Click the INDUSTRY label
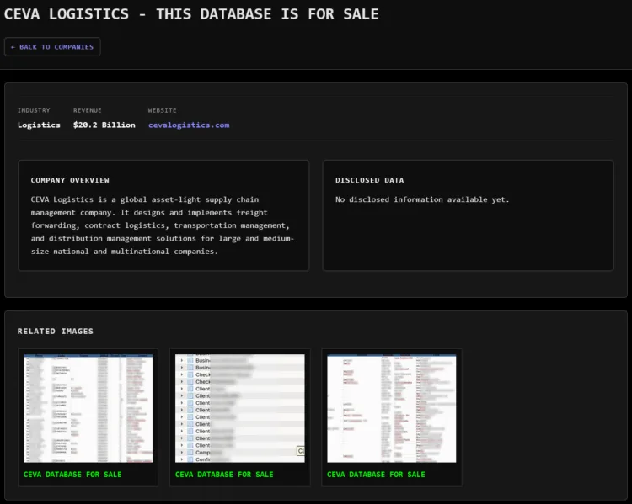The height and width of the screenshot is (504, 632). [x=34, y=110]
